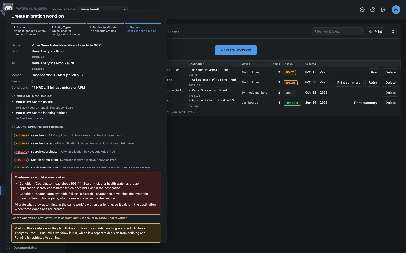This screenshot has height=253, width=406.
Task: Click the Create workflow button
Action: (236, 50)
